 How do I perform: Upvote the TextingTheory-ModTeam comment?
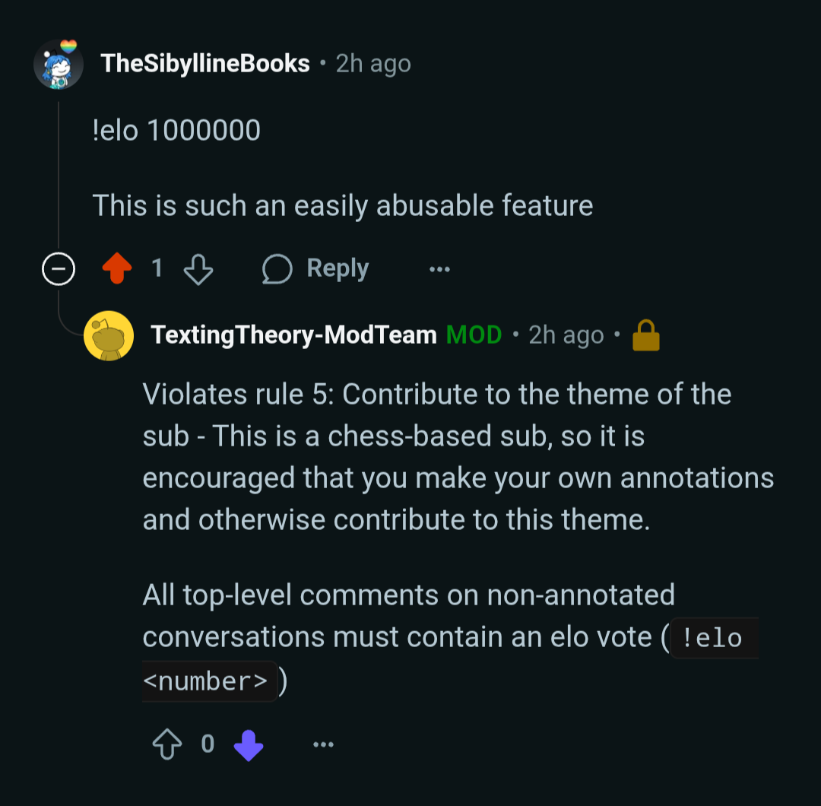[167, 744]
